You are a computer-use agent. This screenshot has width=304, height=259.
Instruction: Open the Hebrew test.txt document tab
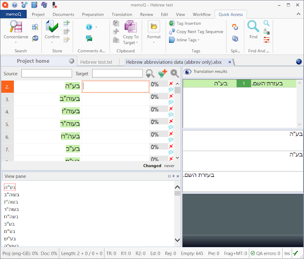[x=96, y=62]
